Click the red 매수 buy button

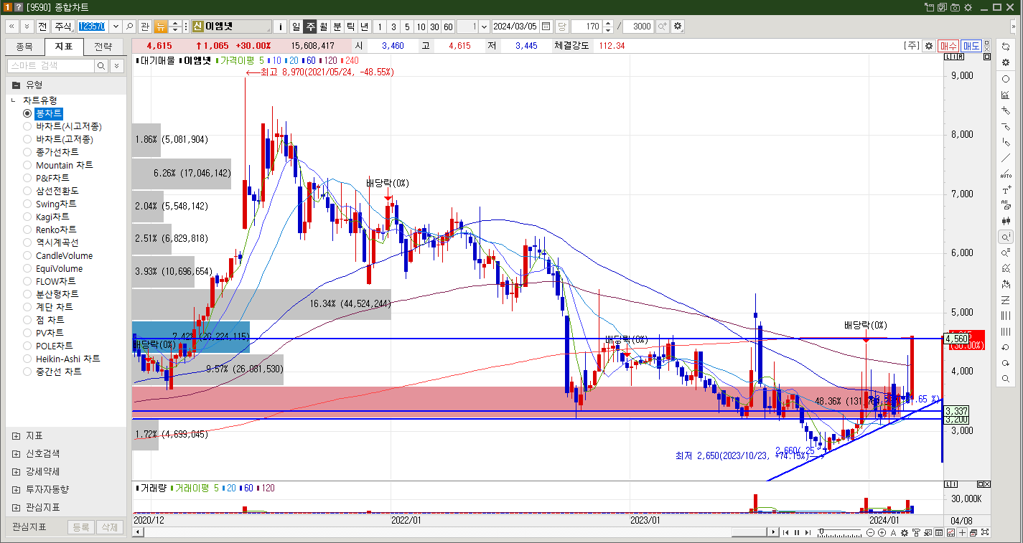(x=948, y=46)
